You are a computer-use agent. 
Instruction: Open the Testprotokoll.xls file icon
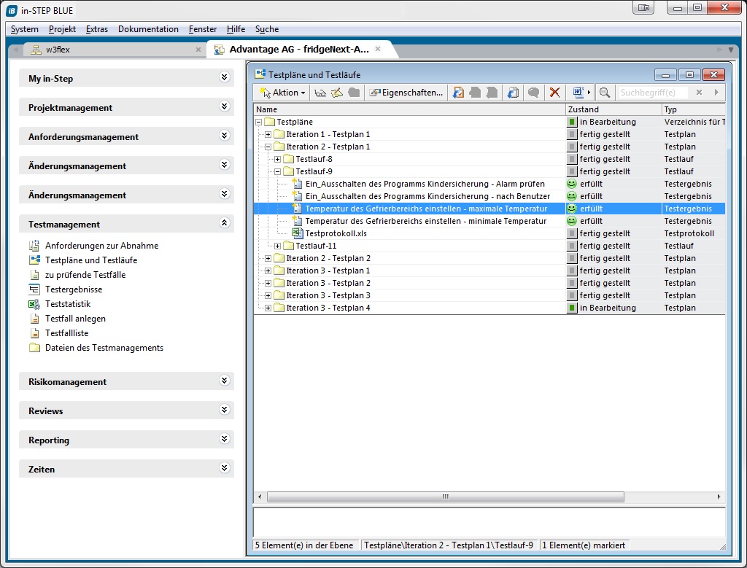297,233
